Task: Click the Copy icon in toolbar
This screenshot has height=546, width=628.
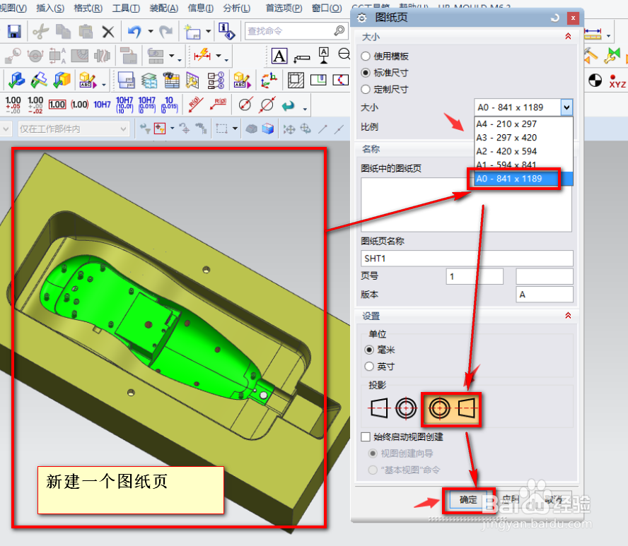Action: (63, 31)
